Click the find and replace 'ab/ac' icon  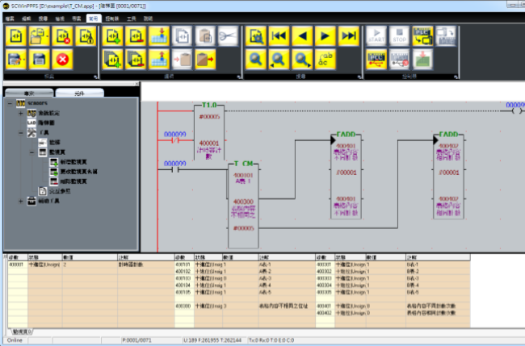click(325, 59)
